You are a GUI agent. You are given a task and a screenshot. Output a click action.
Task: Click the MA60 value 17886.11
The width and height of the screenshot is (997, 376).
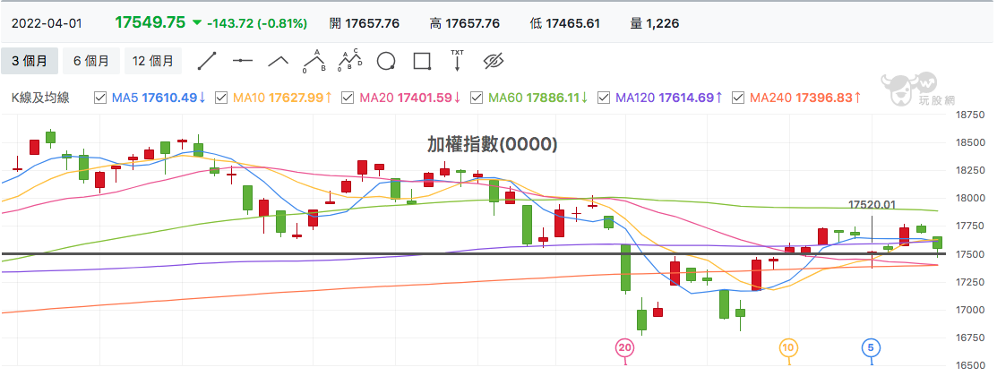tap(552, 98)
